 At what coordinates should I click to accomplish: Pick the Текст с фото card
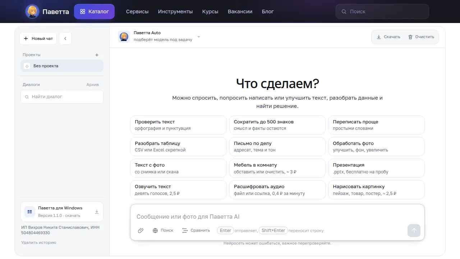pos(178,168)
